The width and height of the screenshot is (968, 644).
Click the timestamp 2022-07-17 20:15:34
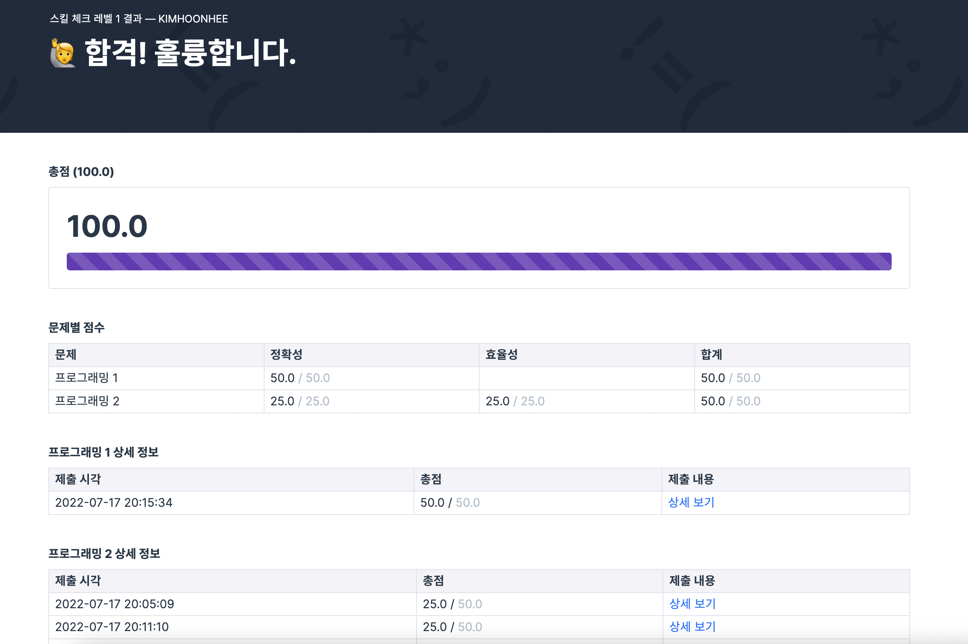click(114, 502)
